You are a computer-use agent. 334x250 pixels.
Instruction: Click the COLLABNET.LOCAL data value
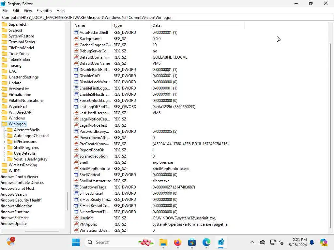(170, 57)
